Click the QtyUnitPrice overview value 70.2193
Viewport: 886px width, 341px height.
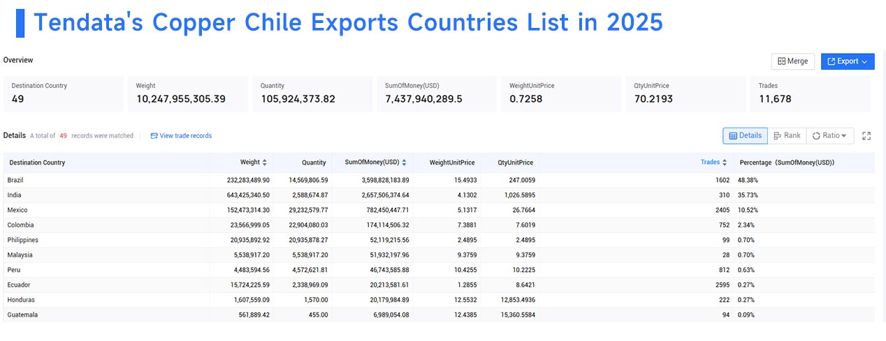click(x=653, y=99)
